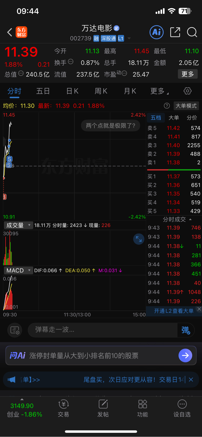Tap the 东方财富 orange logo

pos(21,32)
